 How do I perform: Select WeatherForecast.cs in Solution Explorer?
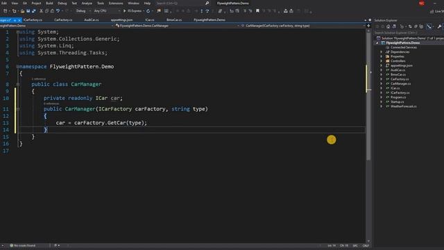click(404, 106)
